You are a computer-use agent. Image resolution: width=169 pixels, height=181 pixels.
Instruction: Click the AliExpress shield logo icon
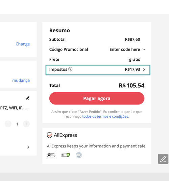pyautogui.click(x=49, y=135)
